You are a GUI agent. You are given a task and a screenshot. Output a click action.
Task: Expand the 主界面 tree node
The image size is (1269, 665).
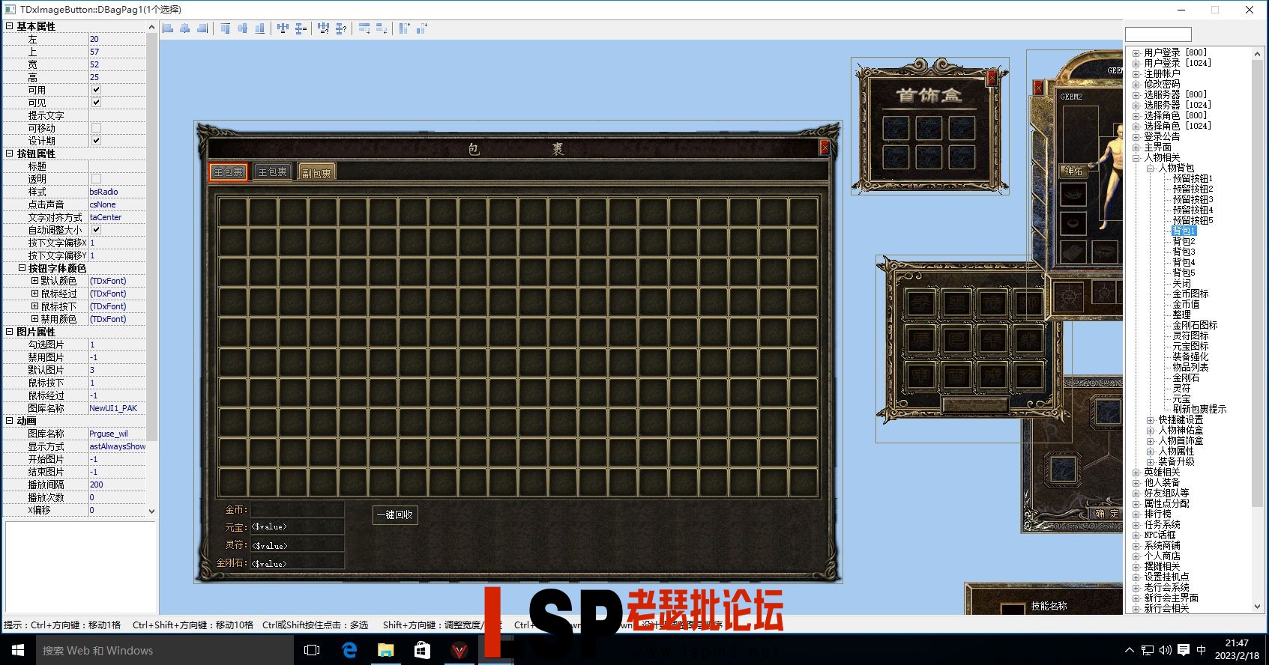pos(1136,148)
